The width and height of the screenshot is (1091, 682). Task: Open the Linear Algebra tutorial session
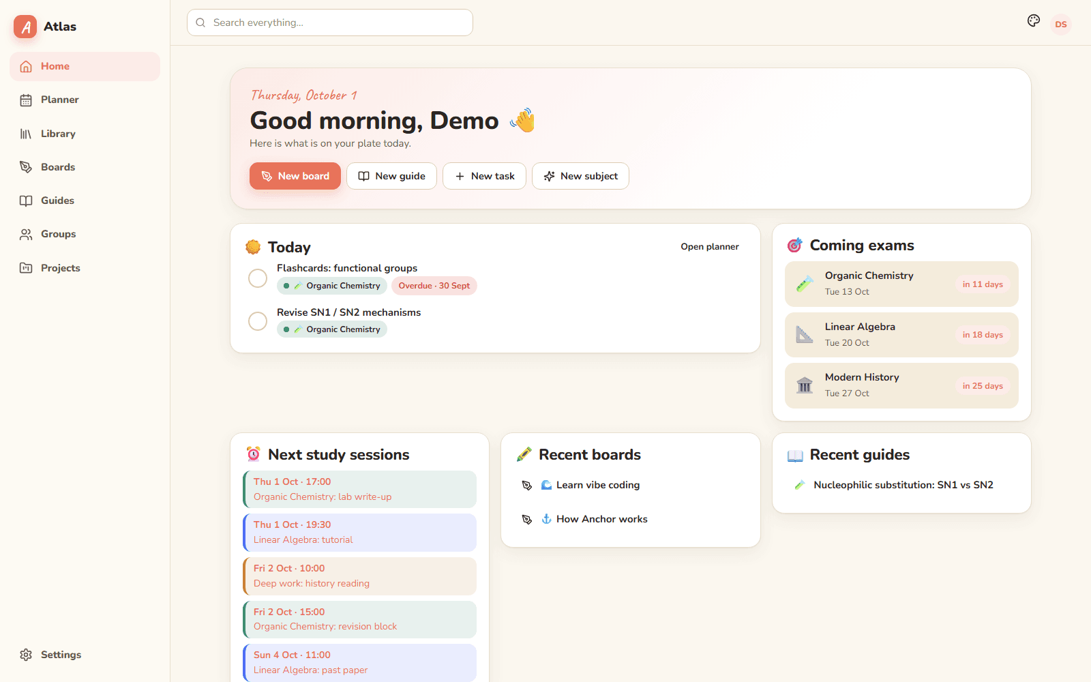(x=359, y=533)
